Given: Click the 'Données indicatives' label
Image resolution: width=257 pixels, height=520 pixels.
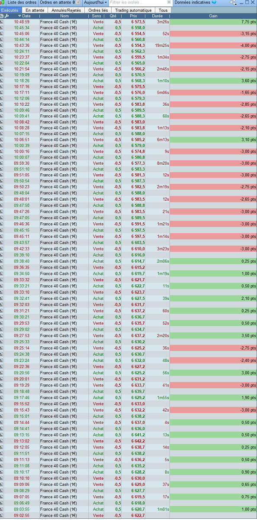Looking at the screenshot, I should 193,3.
